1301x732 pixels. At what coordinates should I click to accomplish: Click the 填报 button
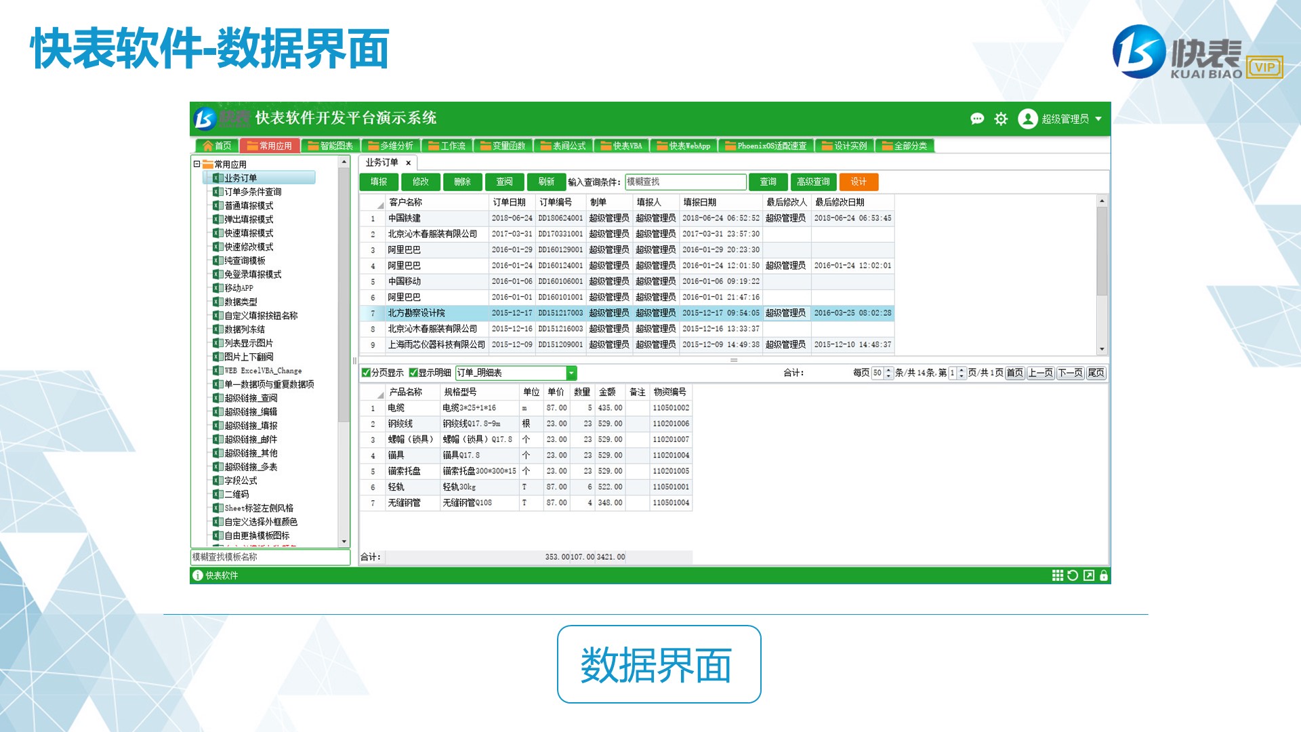379,182
